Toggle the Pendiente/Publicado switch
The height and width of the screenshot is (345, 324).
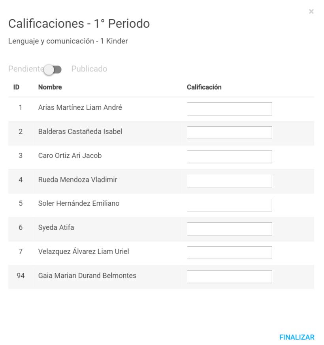click(53, 70)
